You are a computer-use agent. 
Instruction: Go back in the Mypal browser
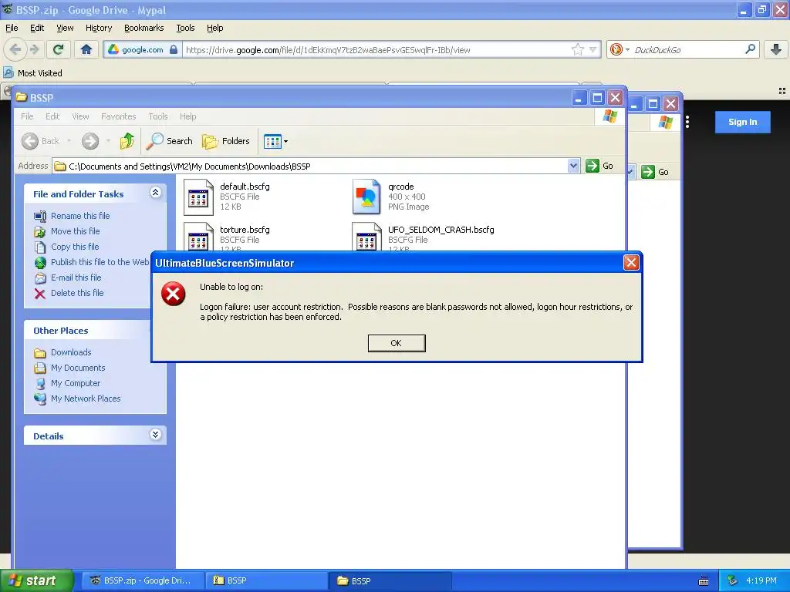[15, 49]
